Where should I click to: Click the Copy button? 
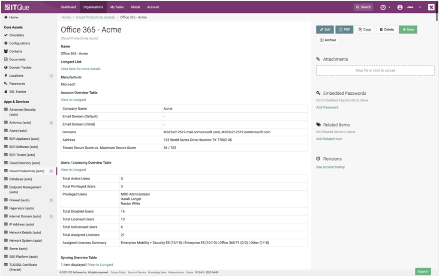click(365, 30)
